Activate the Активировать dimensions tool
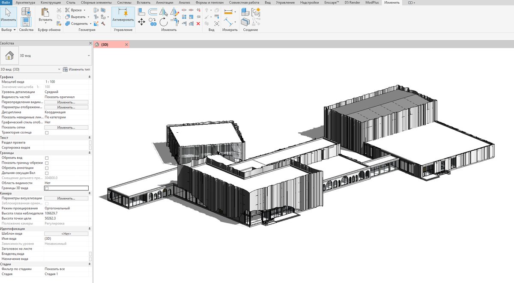 123,16
